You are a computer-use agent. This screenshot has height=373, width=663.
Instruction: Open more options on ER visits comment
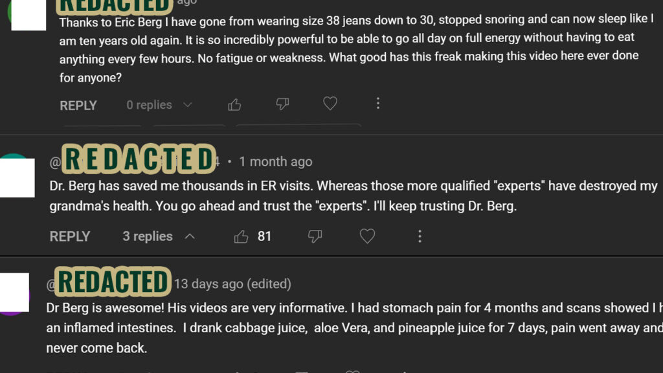420,236
